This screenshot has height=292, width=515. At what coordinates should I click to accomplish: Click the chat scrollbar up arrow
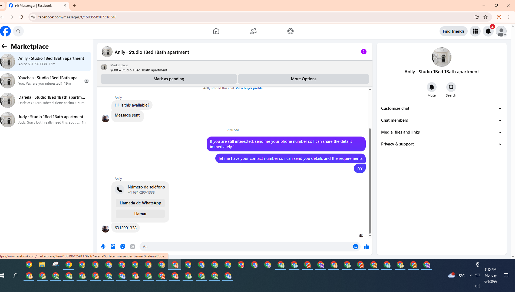click(370, 89)
